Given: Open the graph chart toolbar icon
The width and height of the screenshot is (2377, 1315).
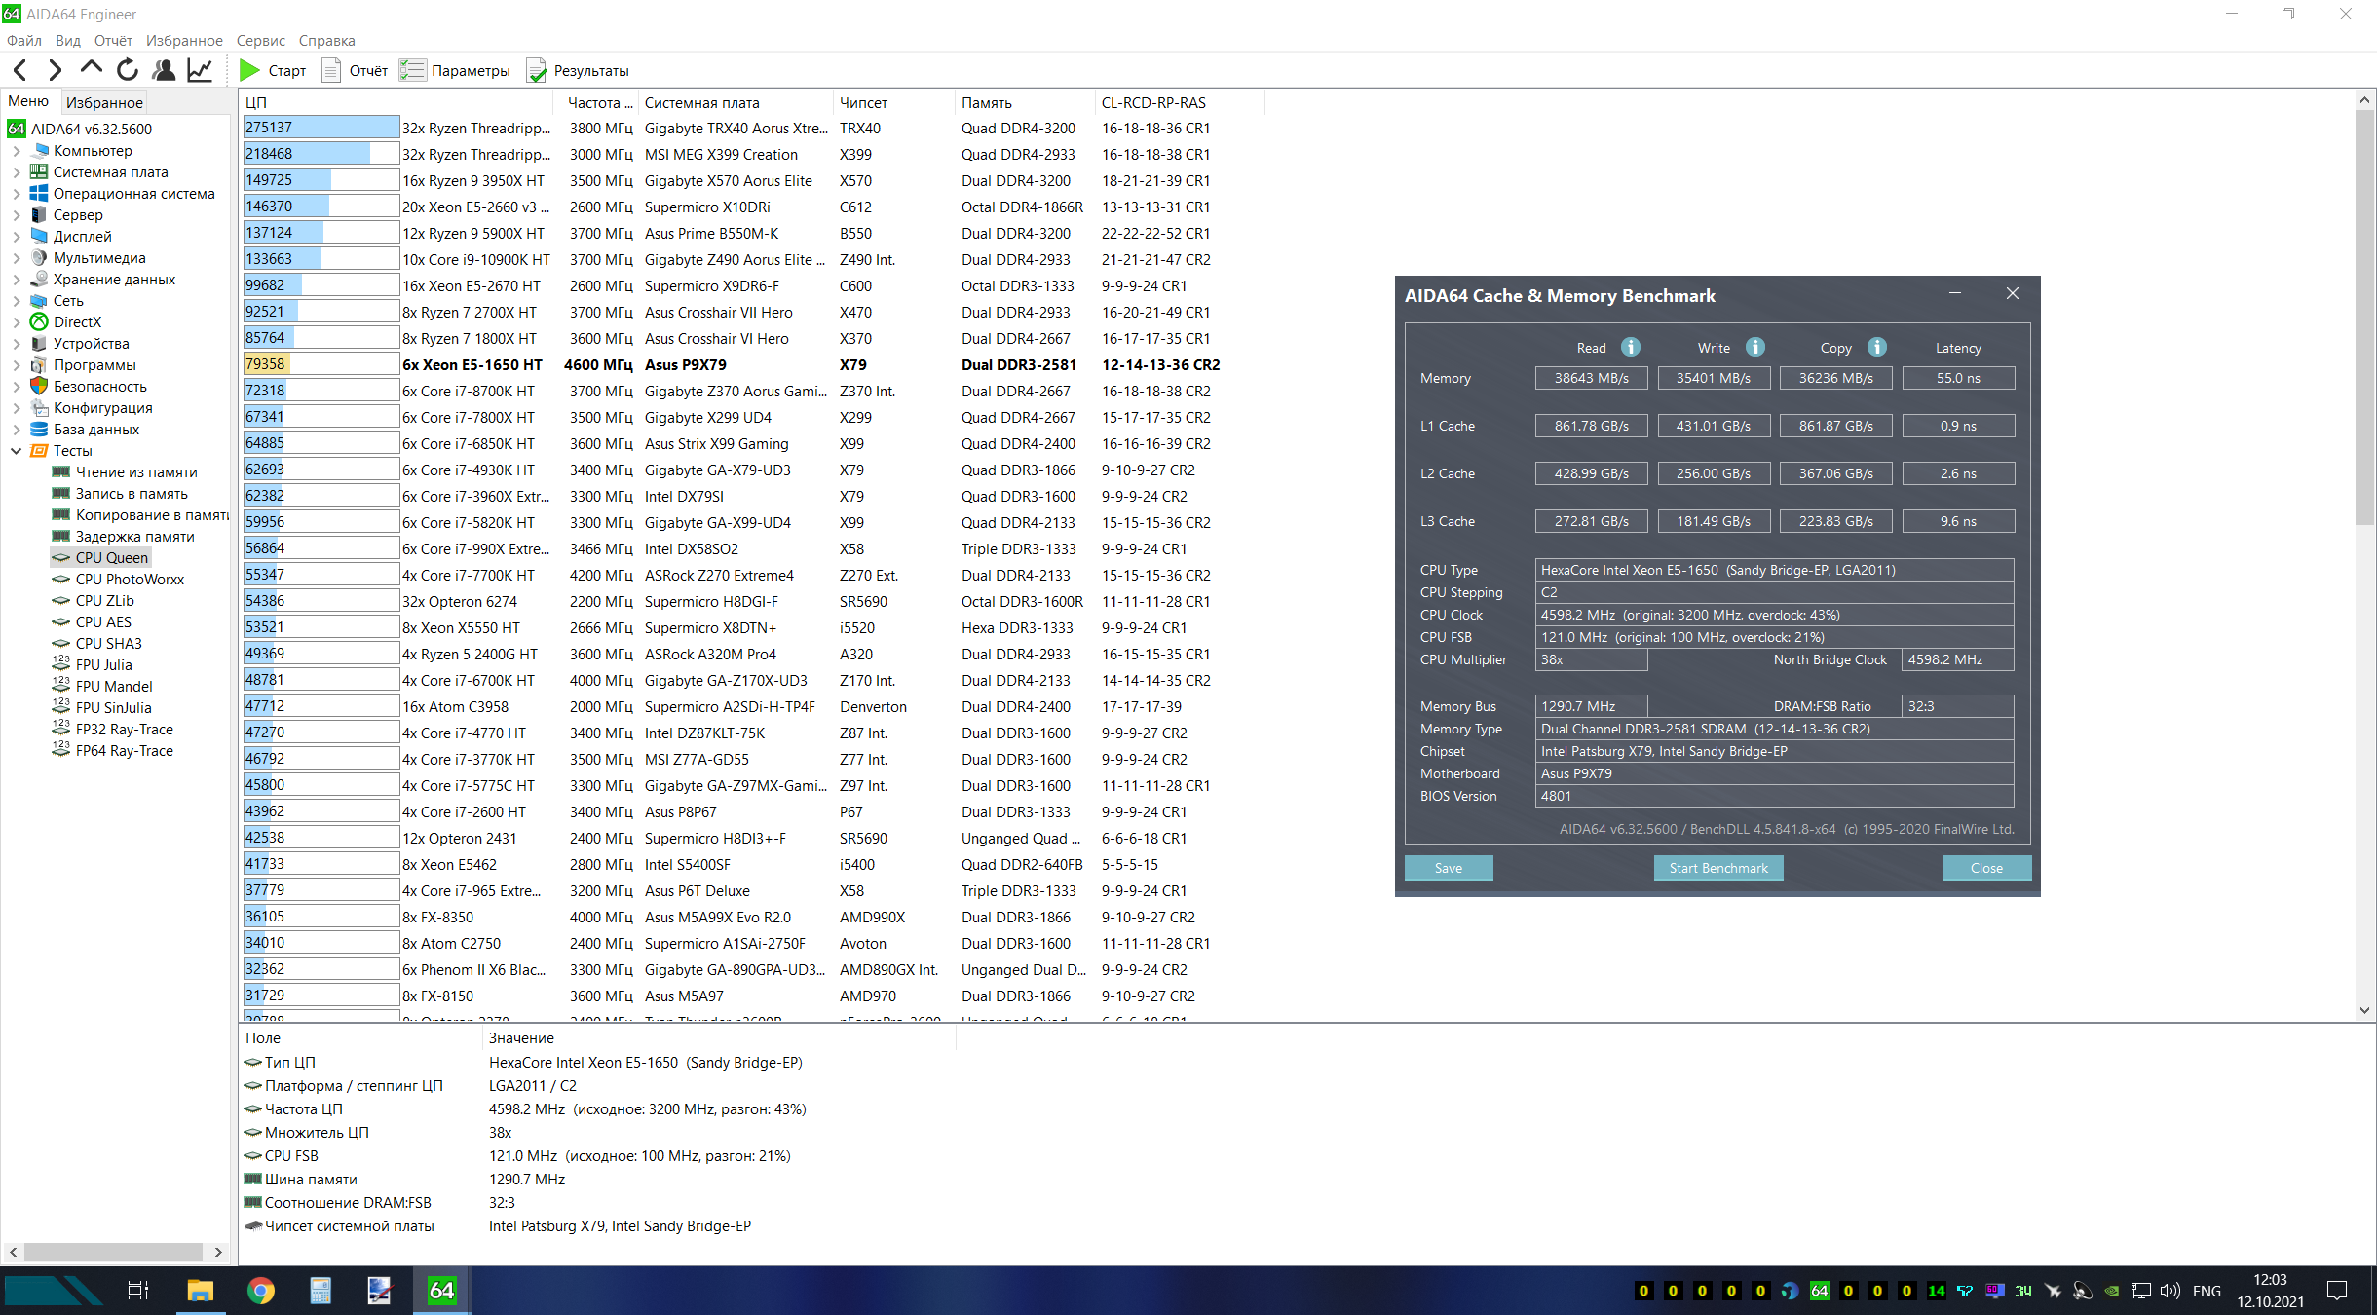Looking at the screenshot, I should click(x=200, y=70).
